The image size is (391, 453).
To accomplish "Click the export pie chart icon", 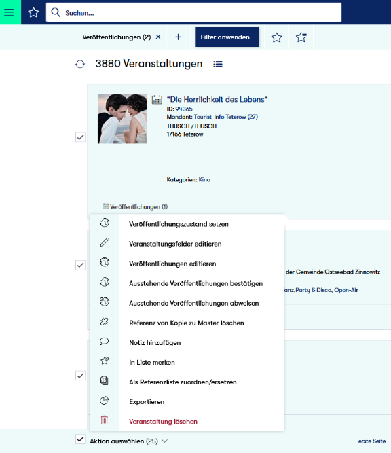I will point(105,401).
